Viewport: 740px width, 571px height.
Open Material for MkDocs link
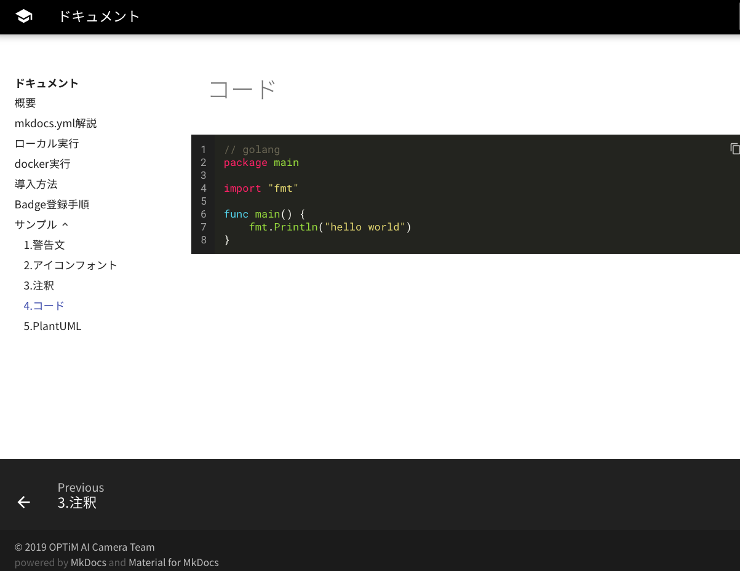click(x=173, y=562)
